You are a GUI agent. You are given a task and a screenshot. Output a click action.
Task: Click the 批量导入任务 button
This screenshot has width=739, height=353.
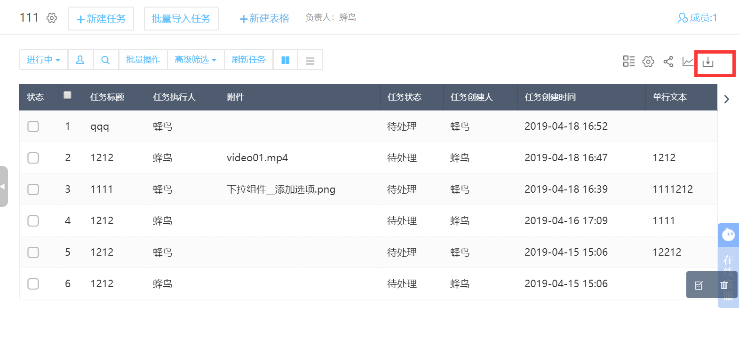pos(181,19)
